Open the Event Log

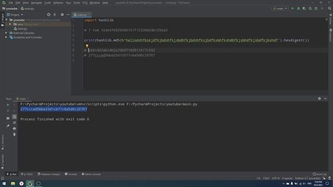pos(319,174)
